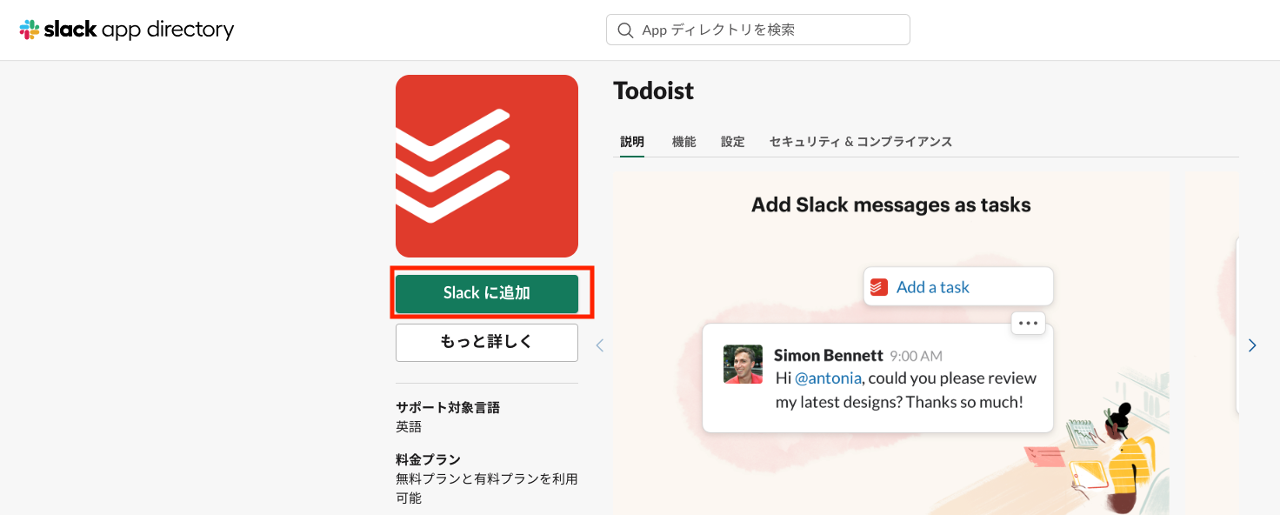The height and width of the screenshot is (515, 1280).
Task: Select the 設定 tab
Action: (x=732, y=141)
